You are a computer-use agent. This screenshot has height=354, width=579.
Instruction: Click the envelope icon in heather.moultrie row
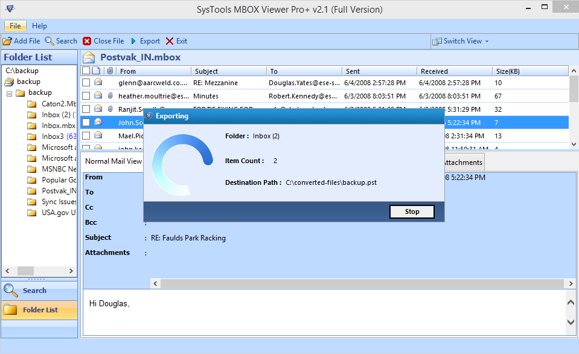tap(98, 95)
